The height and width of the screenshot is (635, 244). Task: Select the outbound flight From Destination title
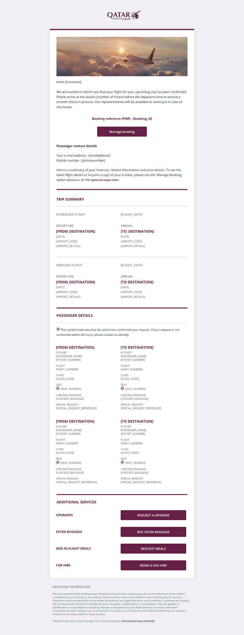[x=76, y=232]
